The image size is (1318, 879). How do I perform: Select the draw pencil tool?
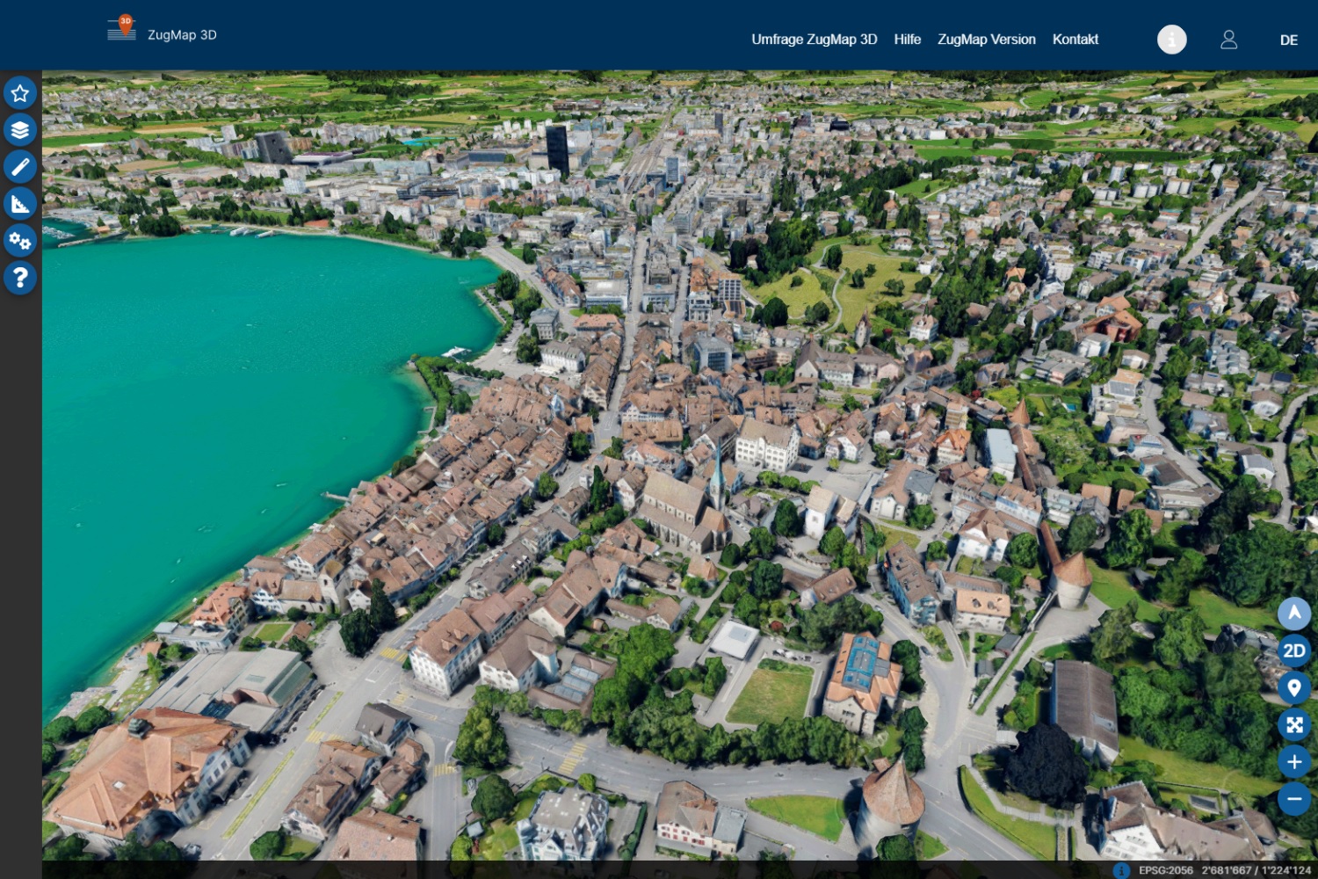click(x=20, y=167)
